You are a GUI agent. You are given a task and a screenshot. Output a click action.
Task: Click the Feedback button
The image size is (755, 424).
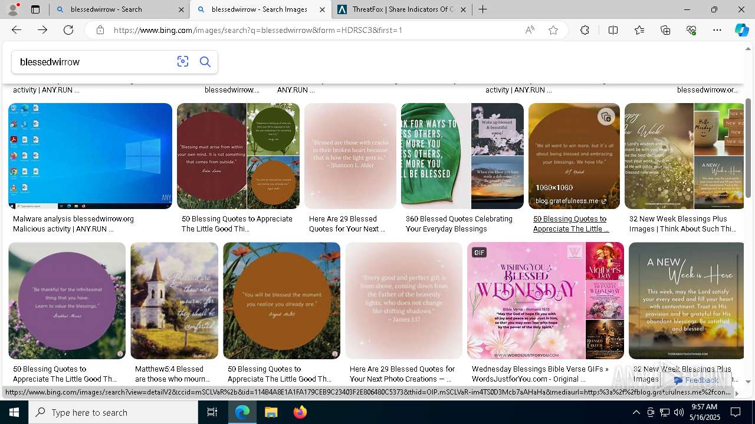pyautogui.click(x=696, y=380)
